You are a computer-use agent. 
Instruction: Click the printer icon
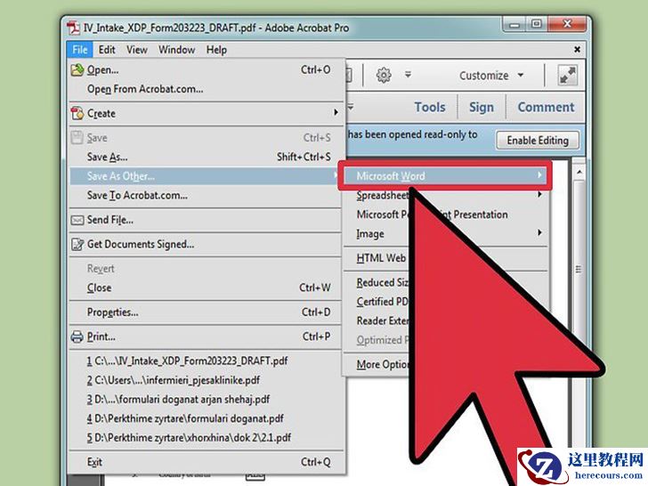point(77,336)
